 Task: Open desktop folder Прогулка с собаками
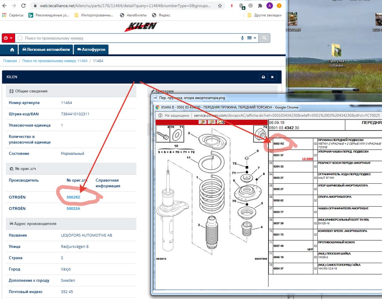point(337,55)
